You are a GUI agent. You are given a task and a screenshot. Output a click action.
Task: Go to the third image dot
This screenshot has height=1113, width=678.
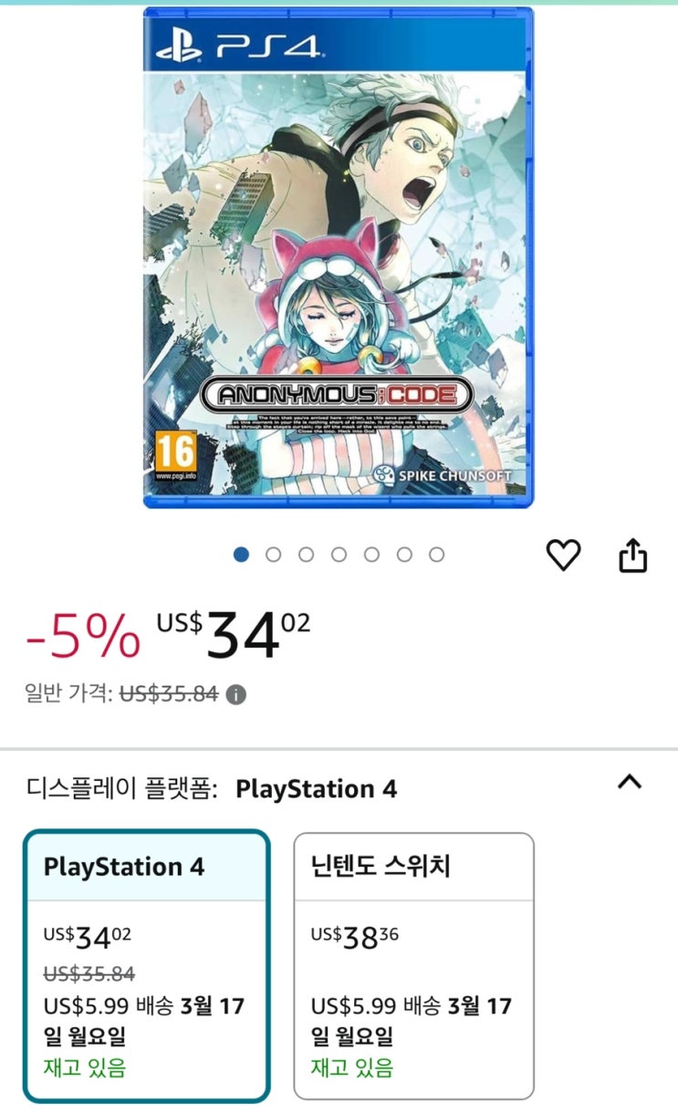307,555
